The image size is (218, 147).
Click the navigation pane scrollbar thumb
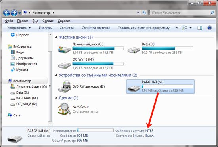click(x=50, y=86)
